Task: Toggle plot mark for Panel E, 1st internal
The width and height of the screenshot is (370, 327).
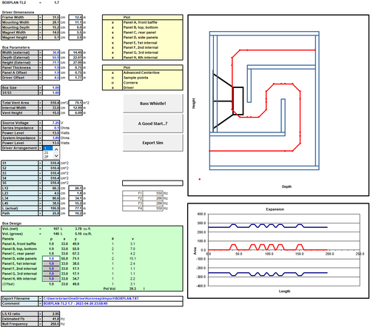Action: [x=112, y=43]
